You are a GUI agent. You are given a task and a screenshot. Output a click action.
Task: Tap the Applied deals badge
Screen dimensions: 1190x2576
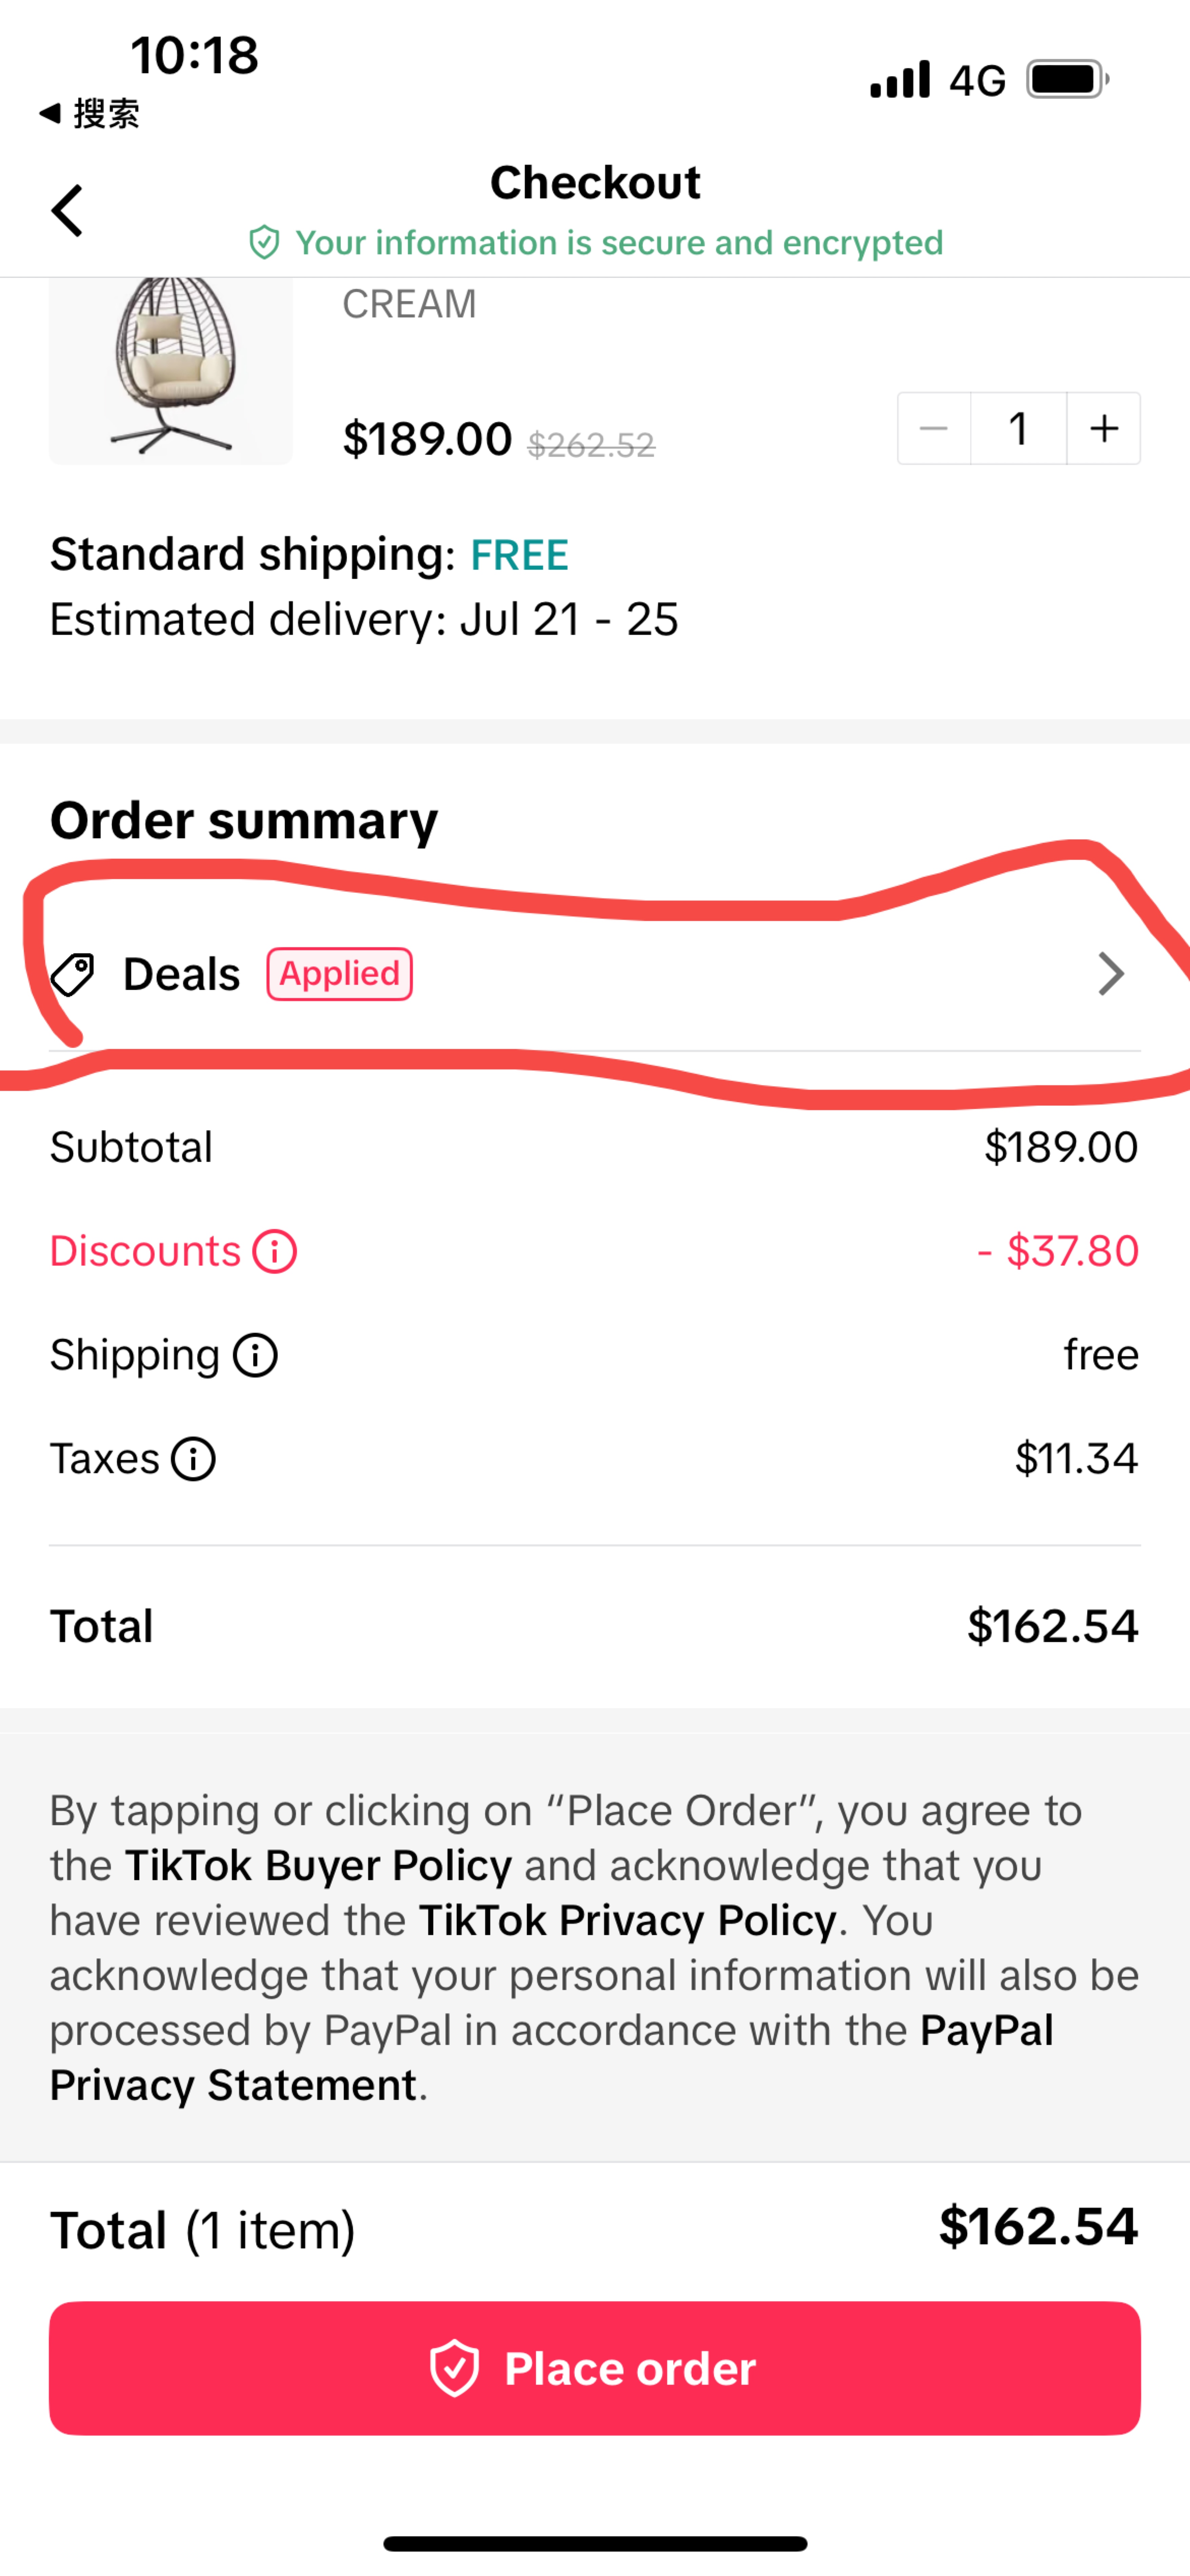[x=339, y=974]
